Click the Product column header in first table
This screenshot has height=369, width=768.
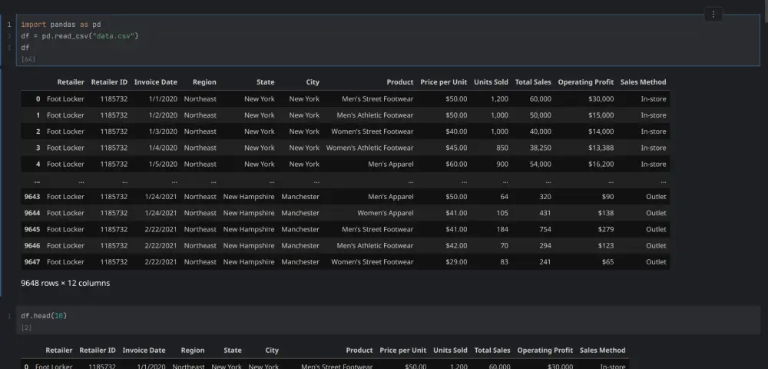point(399,82)
